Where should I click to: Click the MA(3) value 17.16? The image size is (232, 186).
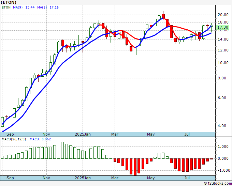coord(54,7)
